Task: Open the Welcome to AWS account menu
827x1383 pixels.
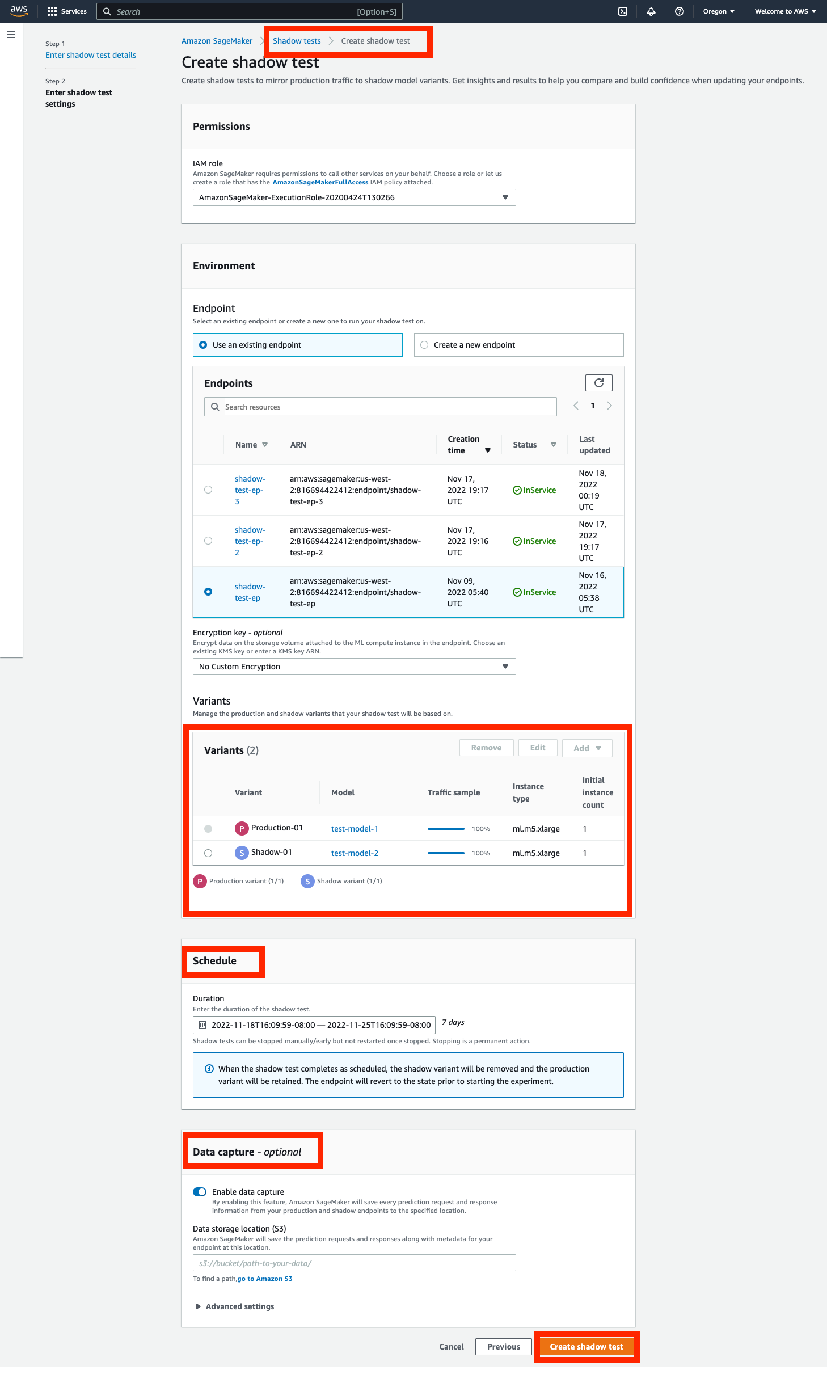Action: coord(786,11)
